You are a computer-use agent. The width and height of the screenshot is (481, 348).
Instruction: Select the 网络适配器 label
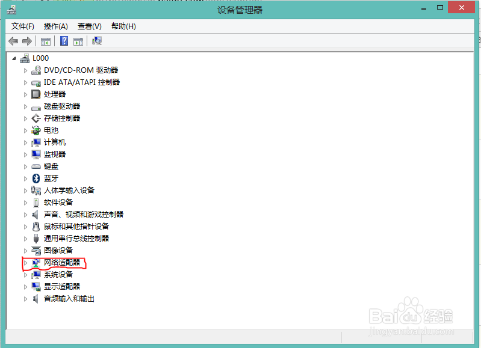pos(62,262)
